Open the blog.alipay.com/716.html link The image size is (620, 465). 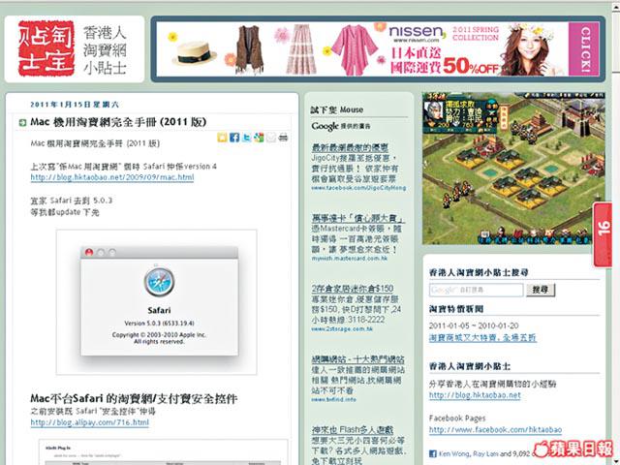90,422
